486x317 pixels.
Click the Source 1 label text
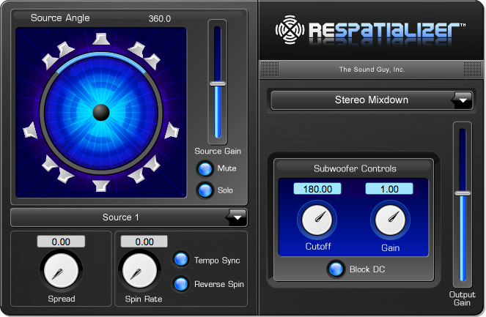point(120,217)
